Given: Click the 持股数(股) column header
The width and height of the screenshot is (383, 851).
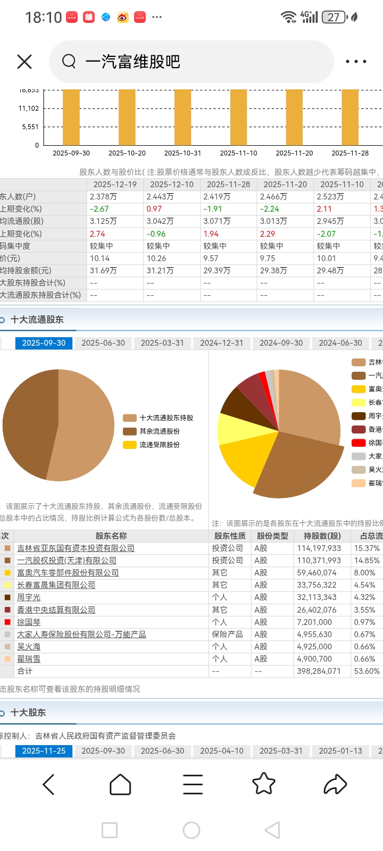Looking at the screenshot, I should pyautogui.click(x=322, y=536).
